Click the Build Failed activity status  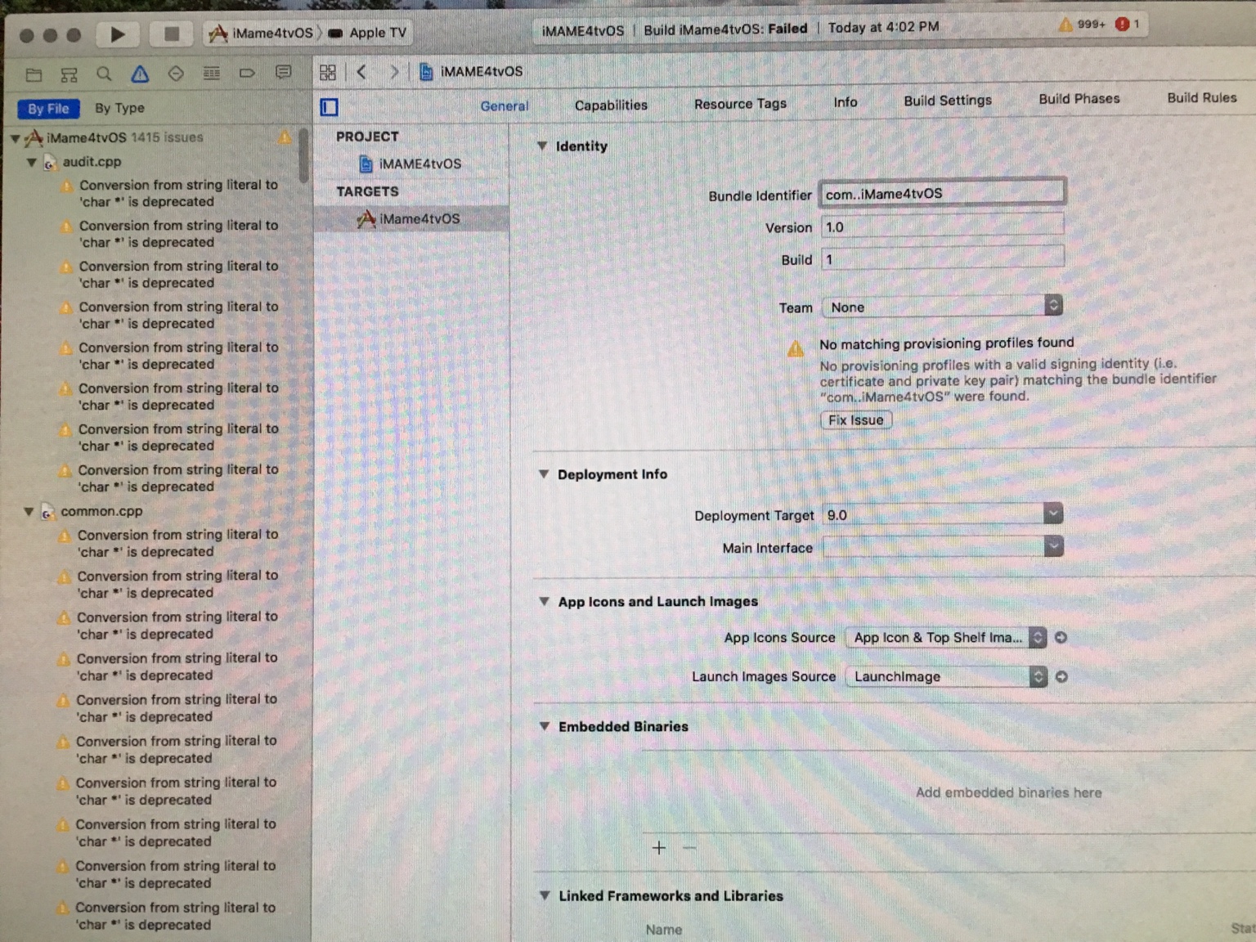pyautogui.click(x=726, y=29)
